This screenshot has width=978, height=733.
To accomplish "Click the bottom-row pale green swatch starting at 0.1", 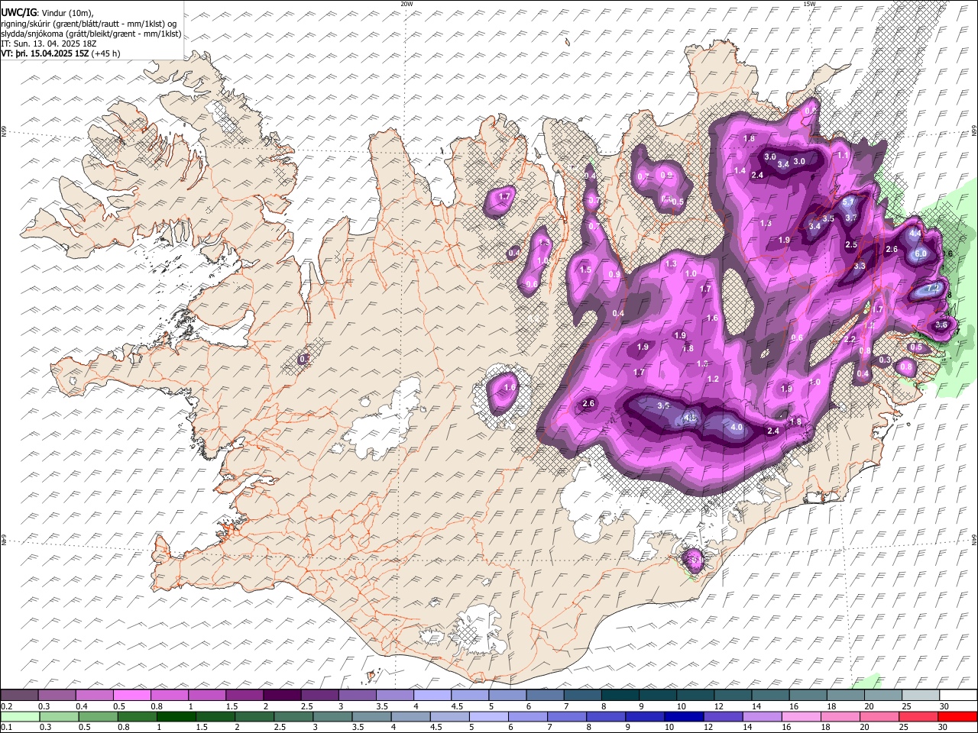I will 21,716.
